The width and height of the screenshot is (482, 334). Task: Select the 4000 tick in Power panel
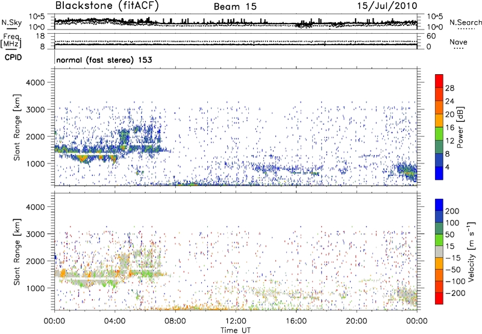[x=35, y=83]
